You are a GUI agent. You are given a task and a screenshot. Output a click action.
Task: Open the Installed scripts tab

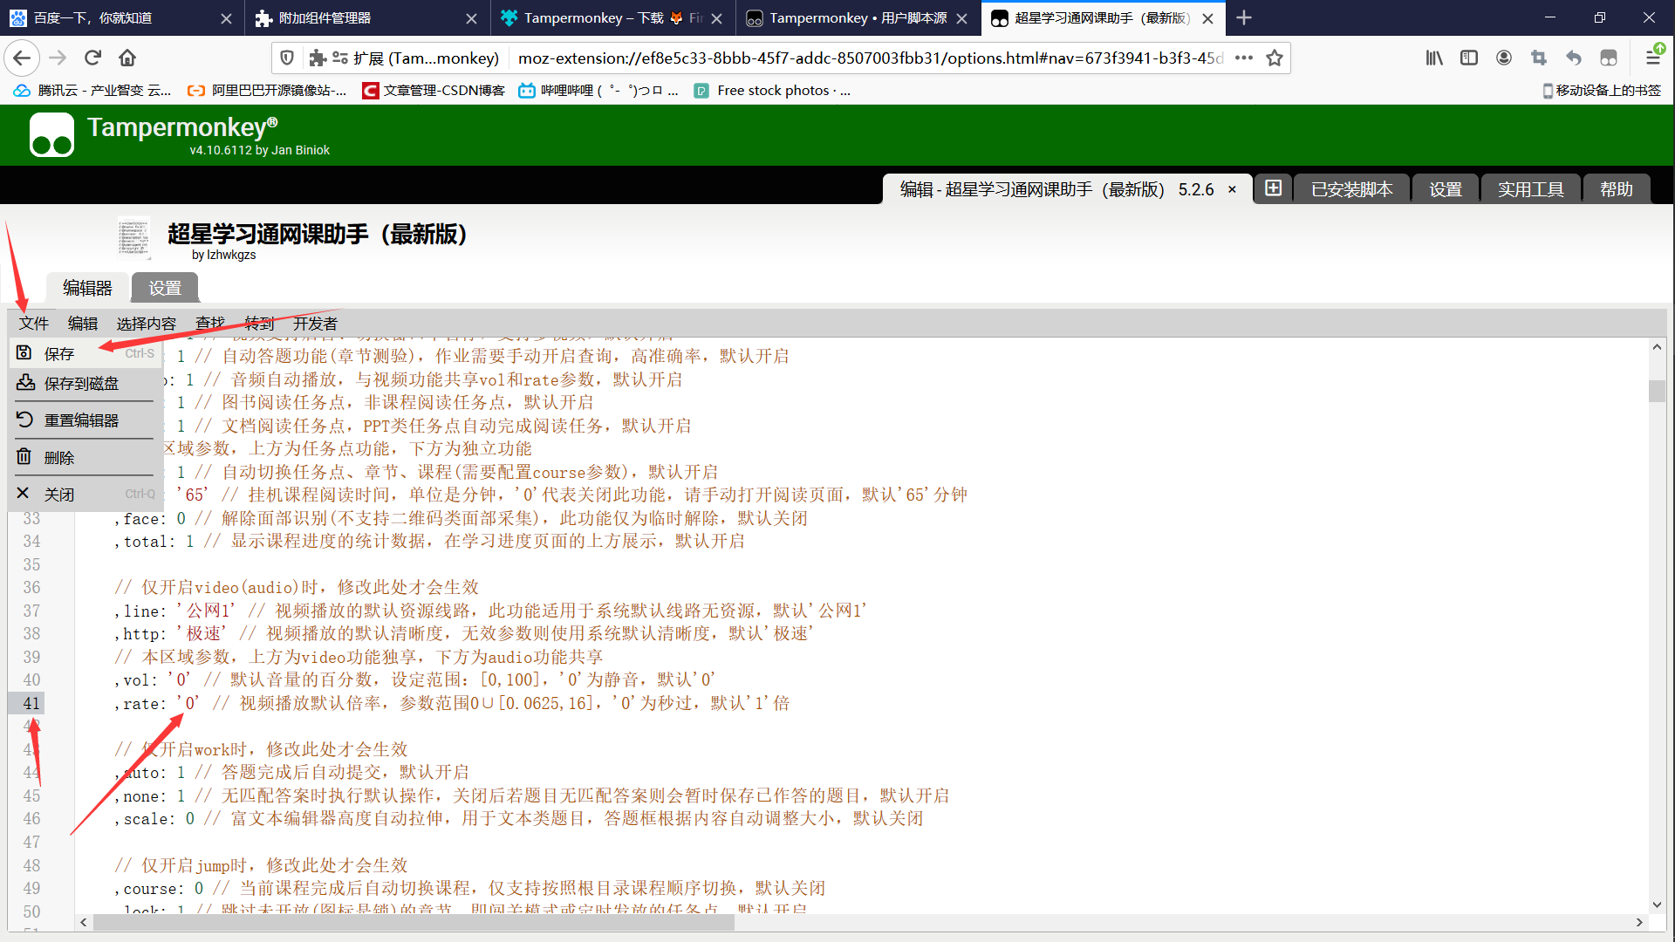[1351, 189]
